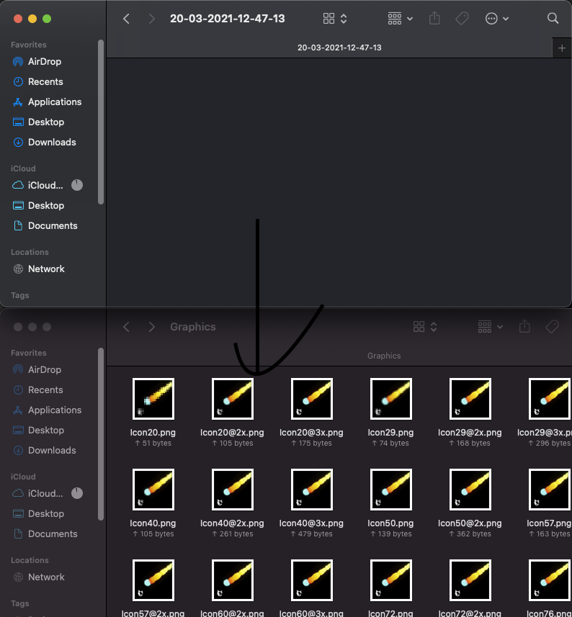Select Icon29@3x.png thumbnail

pos(550,399)
